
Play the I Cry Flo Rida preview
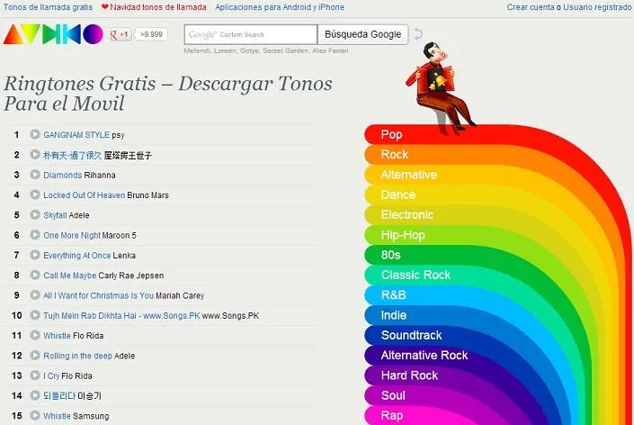35,375
